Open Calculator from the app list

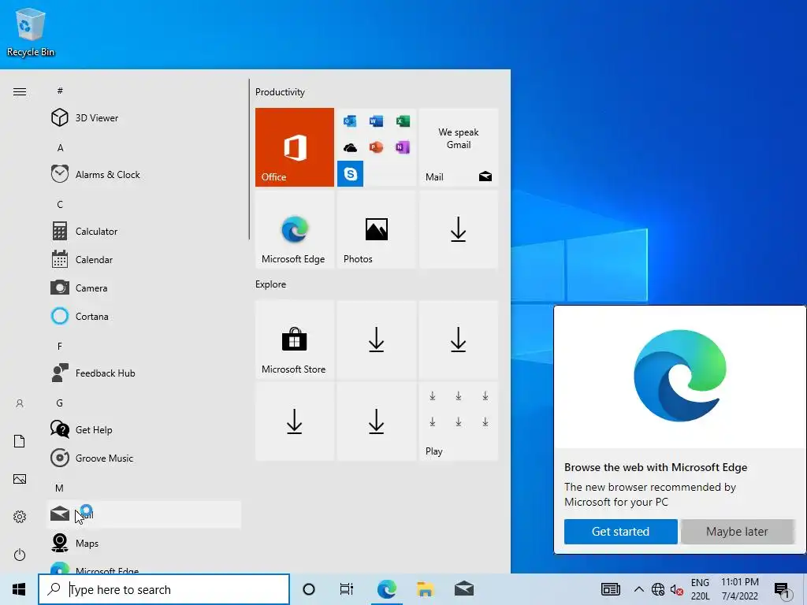coord(143,231)
